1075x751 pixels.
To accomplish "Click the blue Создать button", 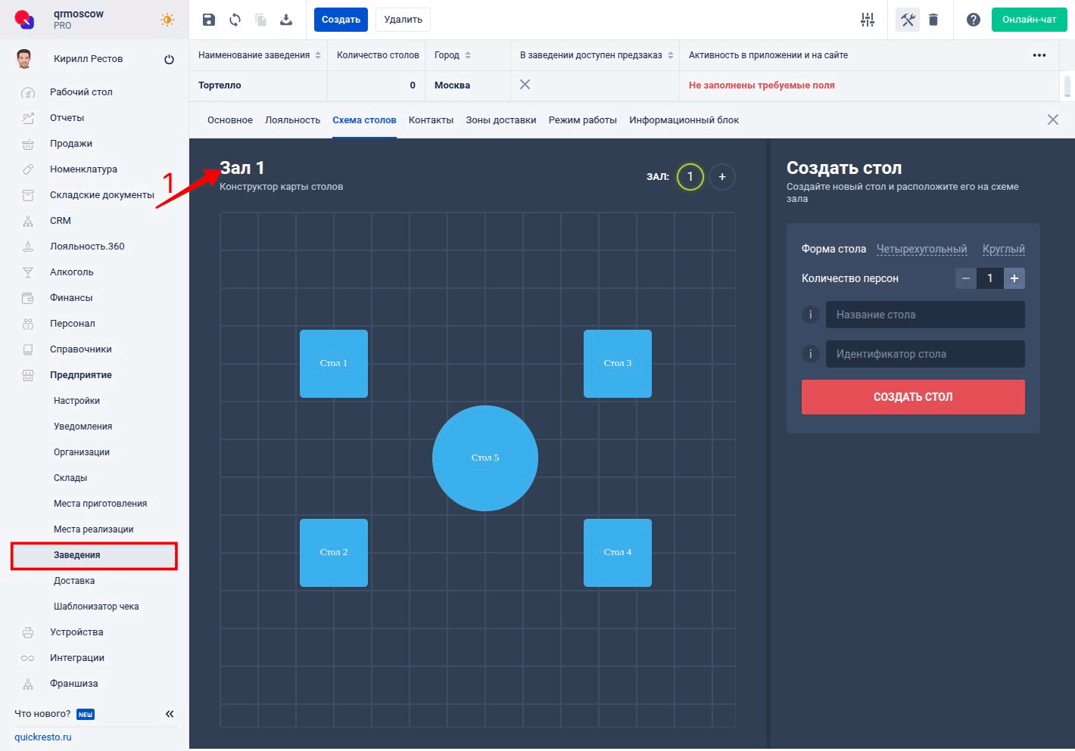I will (x=341, y=20).
